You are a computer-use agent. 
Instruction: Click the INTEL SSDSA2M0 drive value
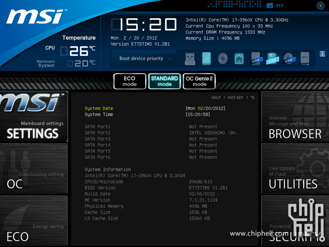(x=213, y=133)
